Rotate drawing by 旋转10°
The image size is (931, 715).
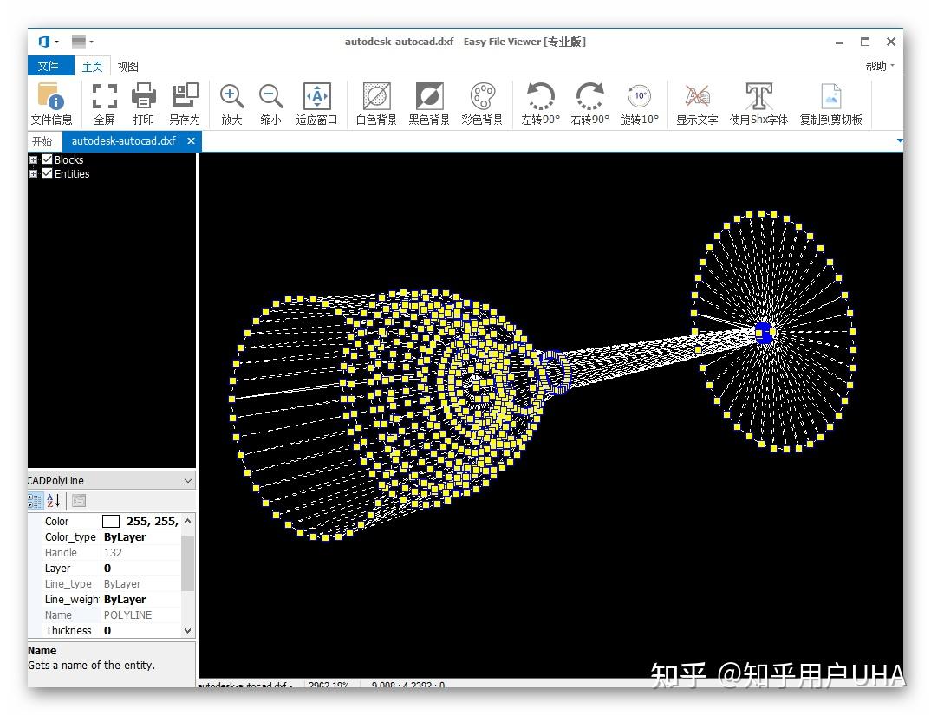click(x=640, y=104)
